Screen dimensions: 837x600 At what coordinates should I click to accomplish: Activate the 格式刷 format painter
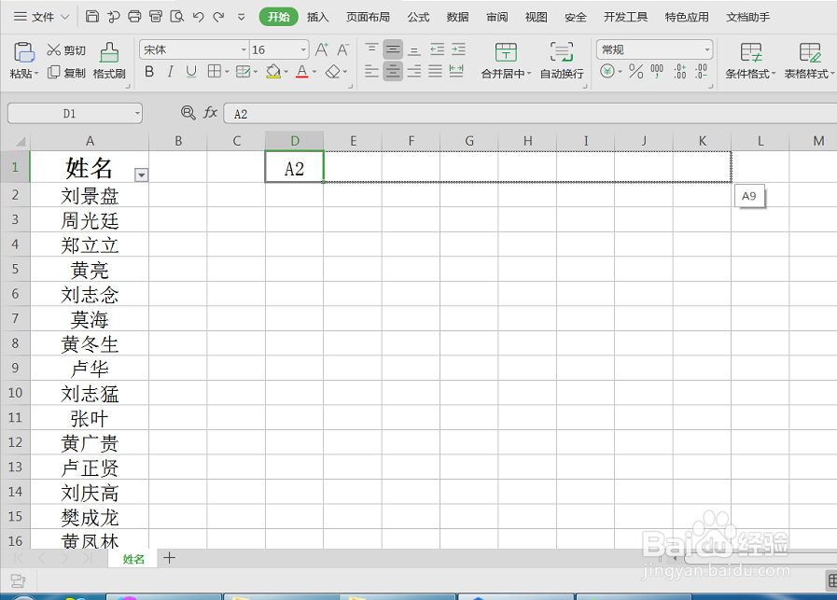pyautogui.click(x=109, y=61)
